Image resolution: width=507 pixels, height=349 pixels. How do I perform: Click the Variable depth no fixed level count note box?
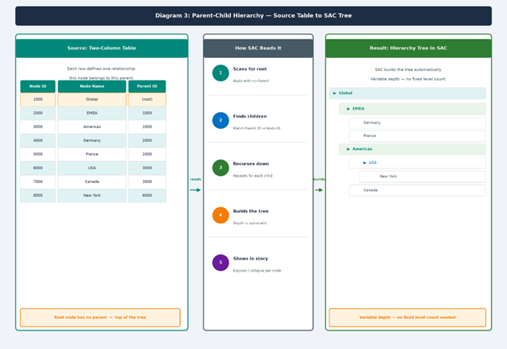408,318
